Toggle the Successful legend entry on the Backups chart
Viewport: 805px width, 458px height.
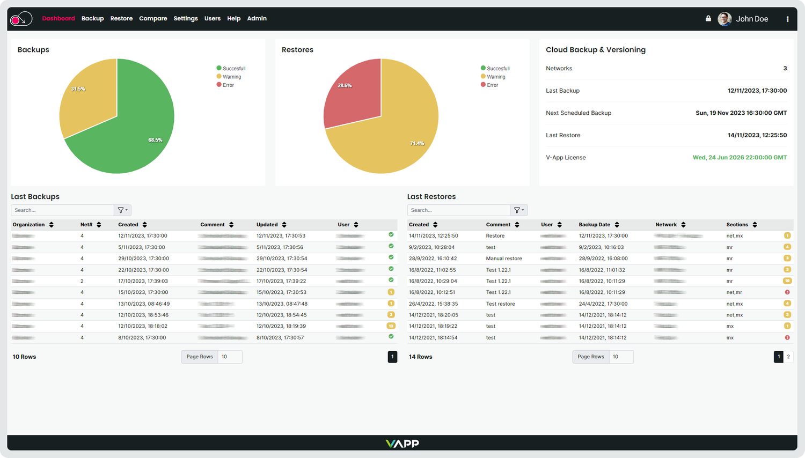[x=231, y=68]
